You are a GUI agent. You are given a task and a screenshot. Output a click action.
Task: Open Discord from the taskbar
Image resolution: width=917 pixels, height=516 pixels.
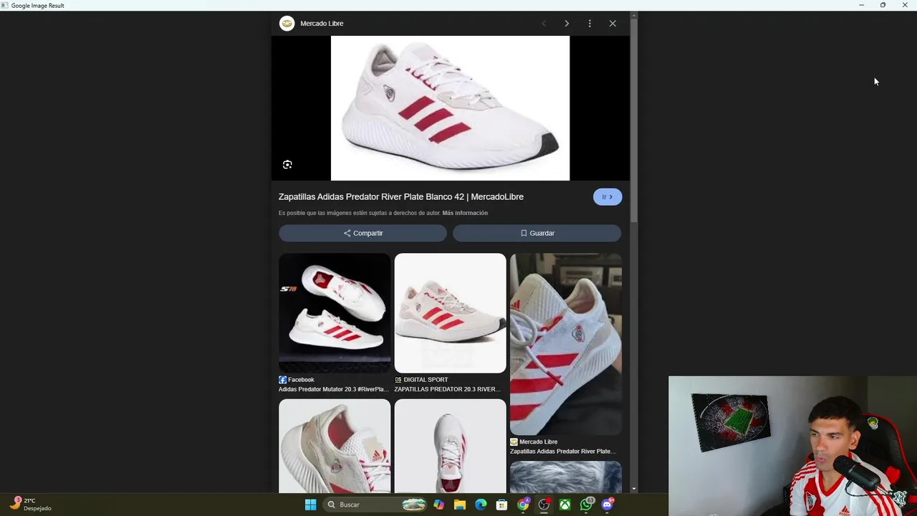pos(608,505)
